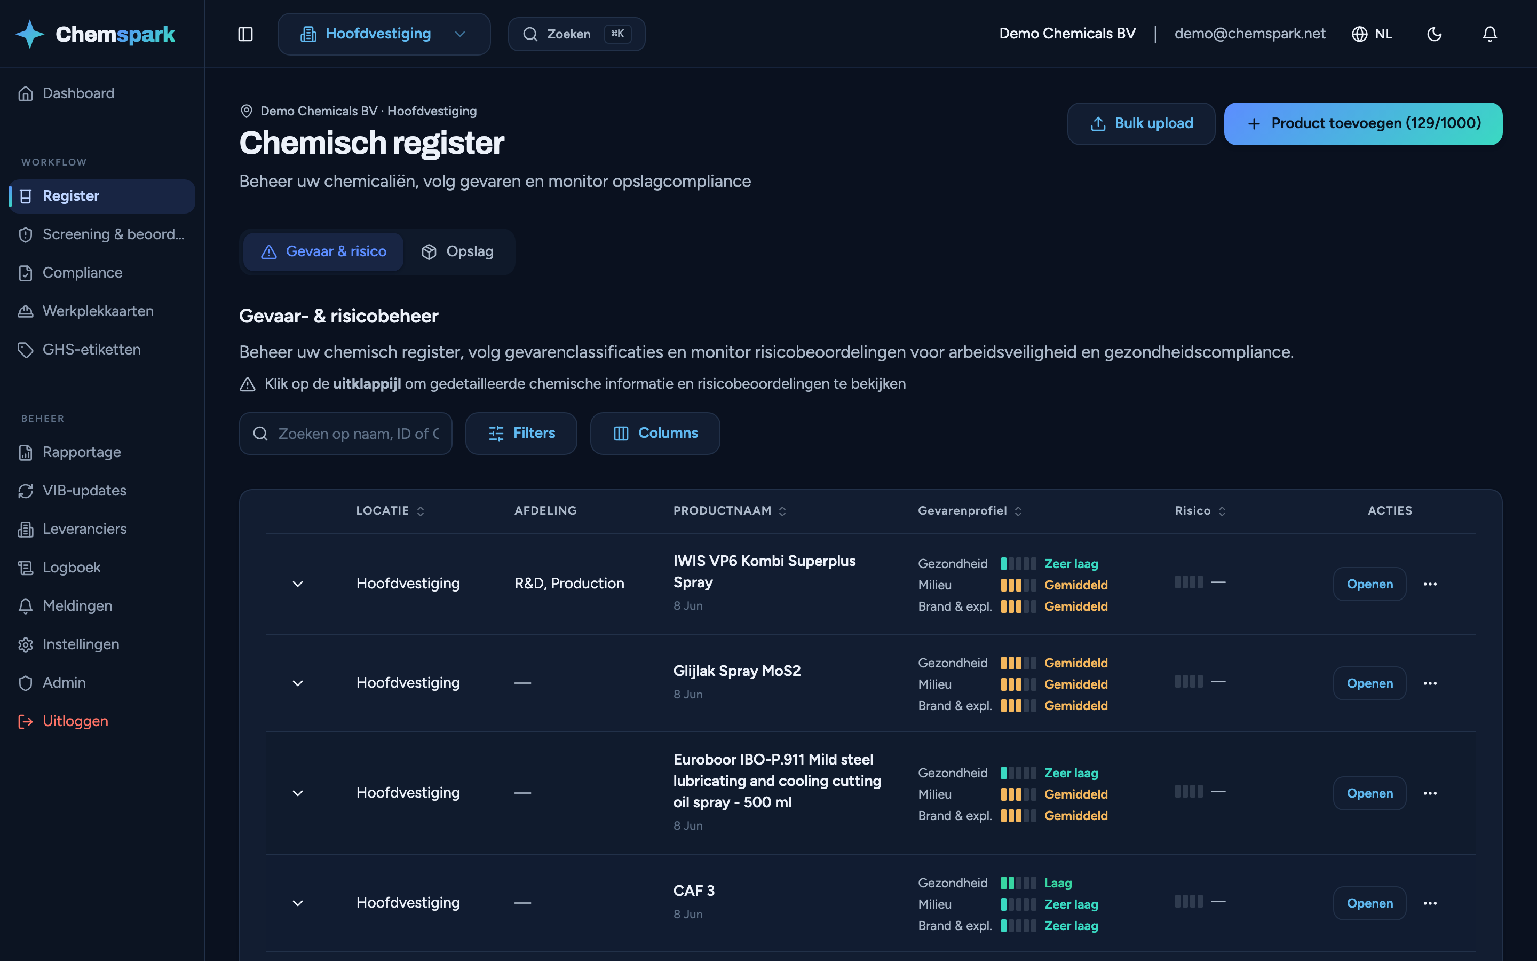1537x961 pixels.
Task: Open IWIS VP6 Kombi Superplus Spray via Openen
Action: (1369, 584)
